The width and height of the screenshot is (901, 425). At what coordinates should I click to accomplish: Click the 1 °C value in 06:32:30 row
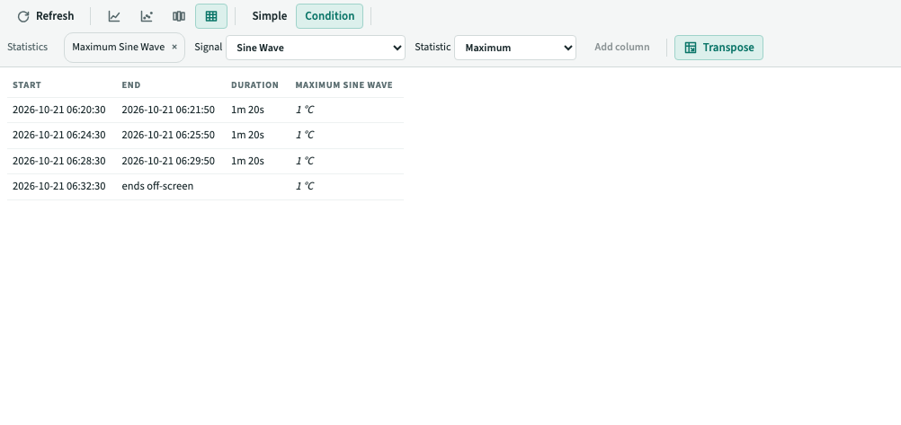pyautogui.click(x=305, y=186)
